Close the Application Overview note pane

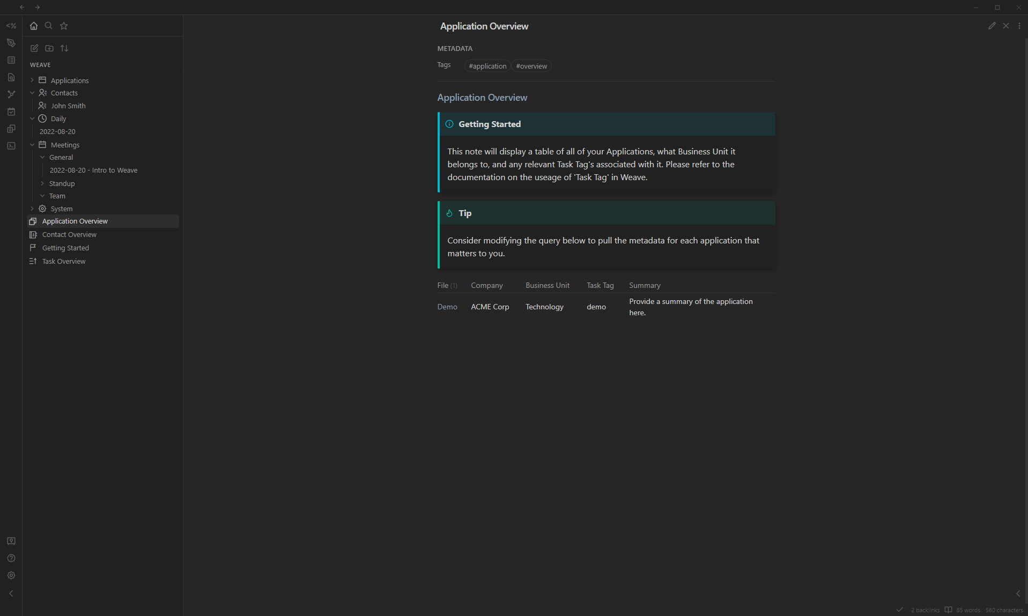1006,26
